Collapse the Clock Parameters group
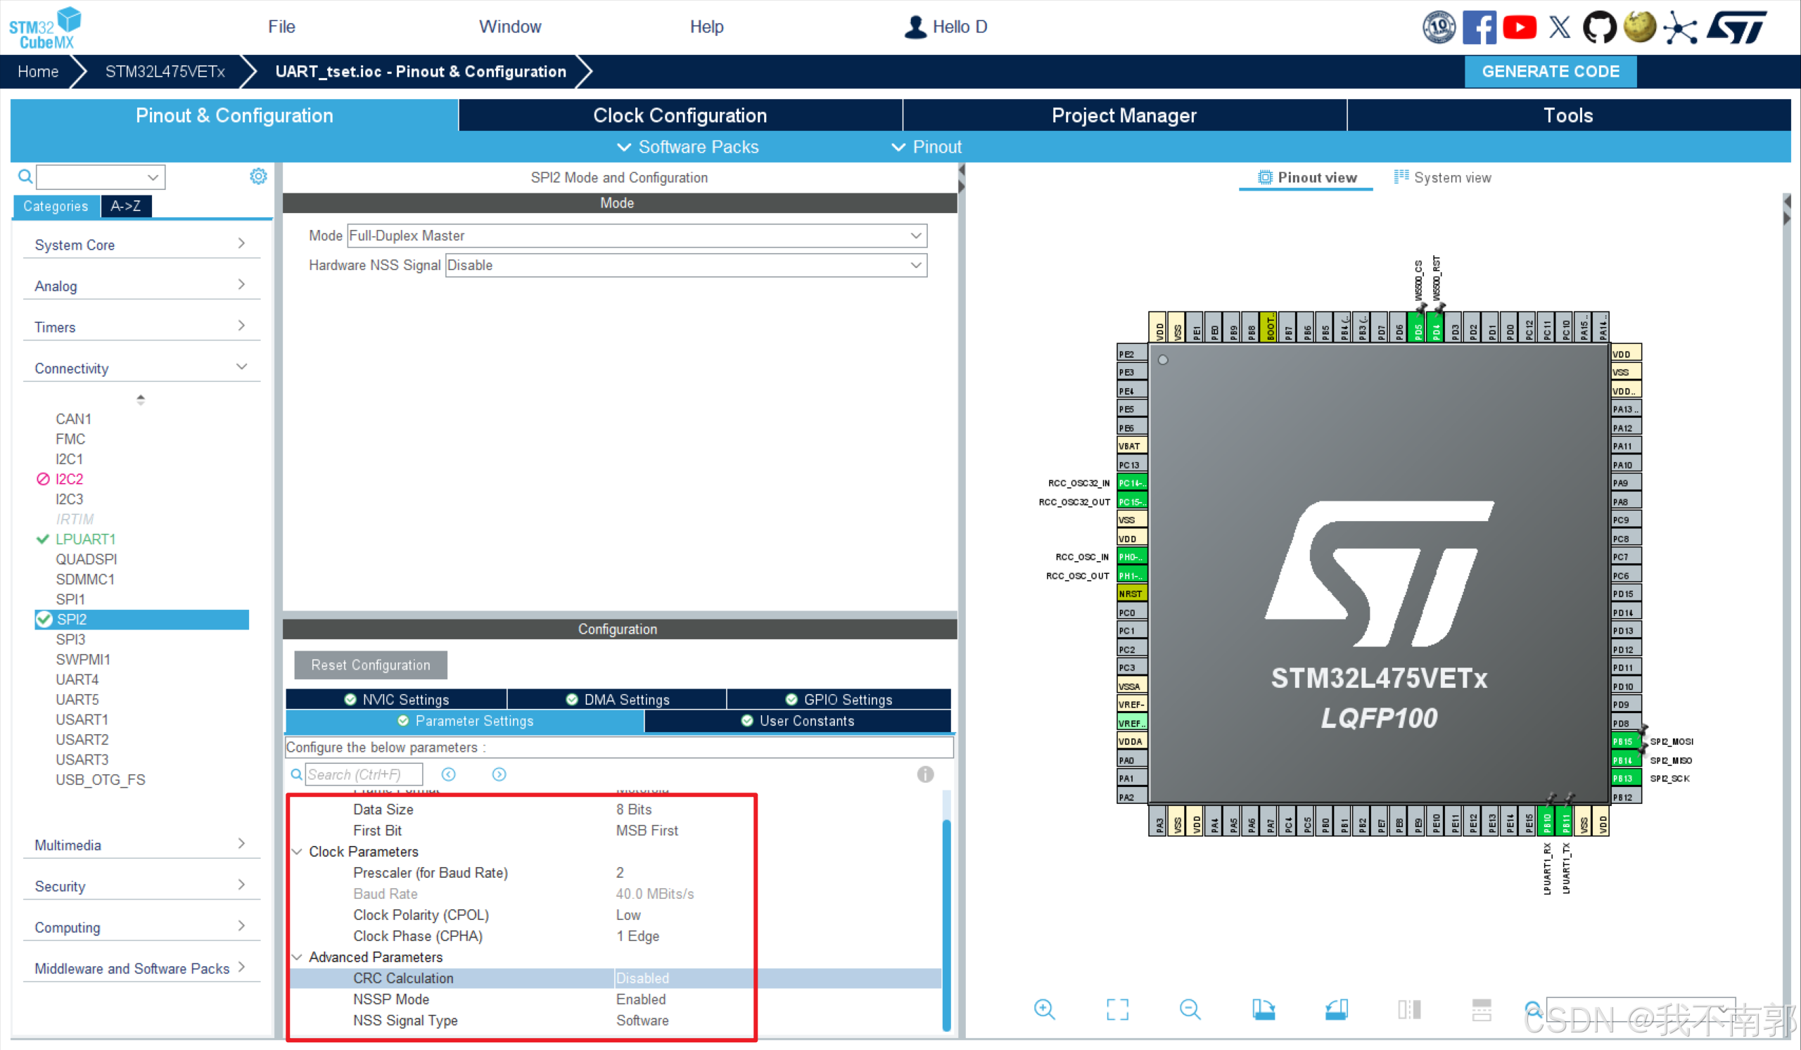Image resolution: width=1801 pixels, height=1050 pixels. pos(298,852)
